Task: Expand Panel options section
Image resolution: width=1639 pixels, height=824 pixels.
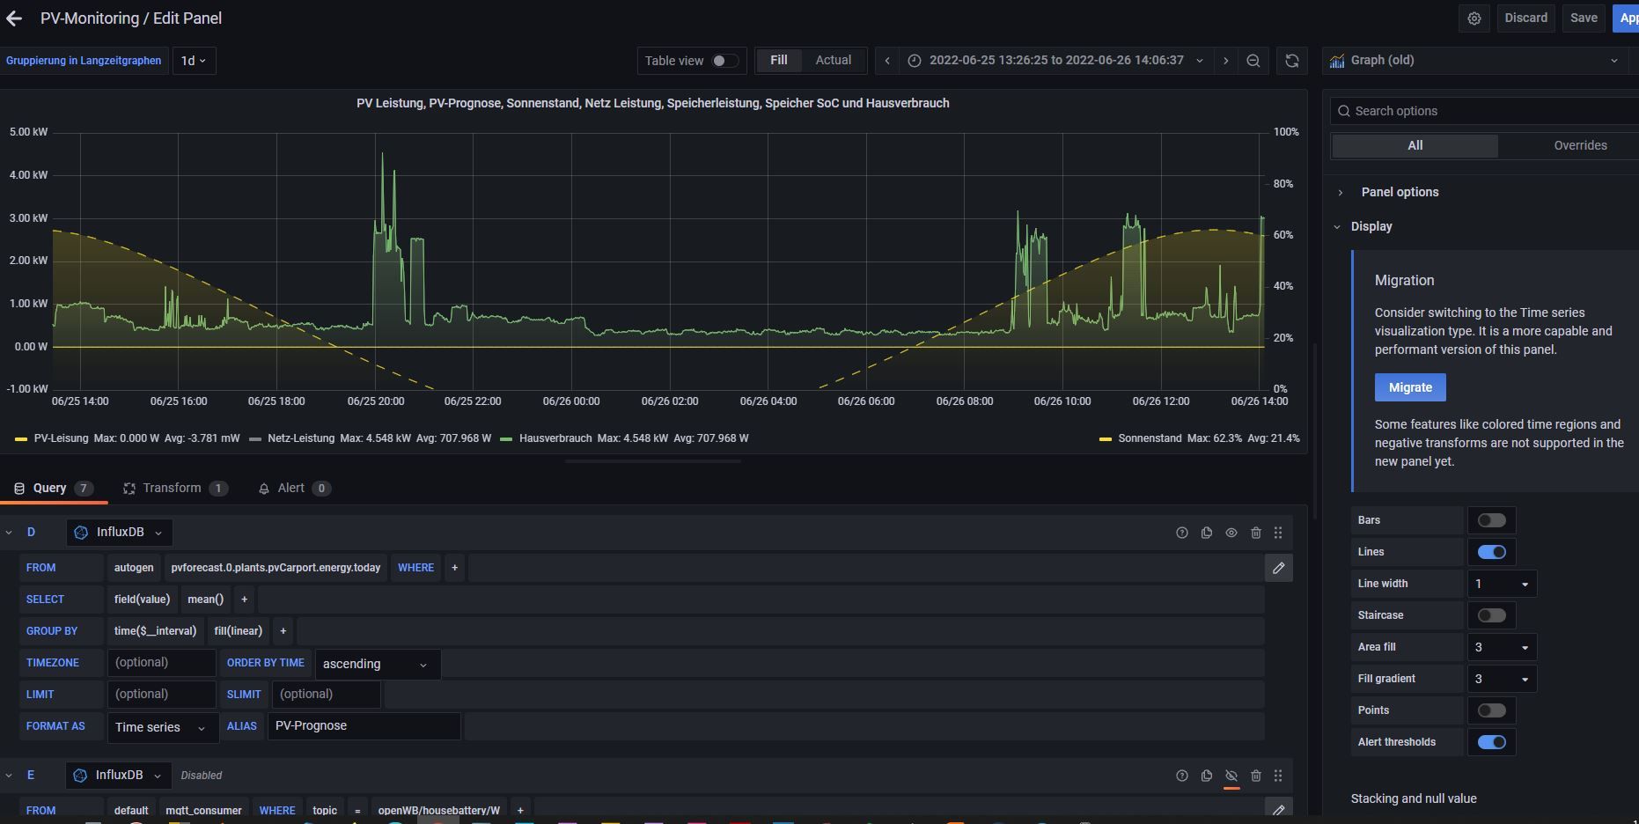Action: click(1400, 192)
